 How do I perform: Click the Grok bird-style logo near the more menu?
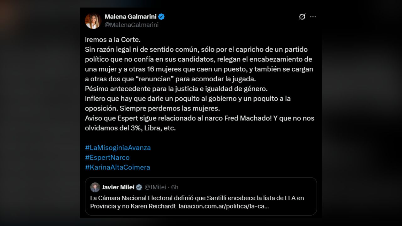pos(301,17)
